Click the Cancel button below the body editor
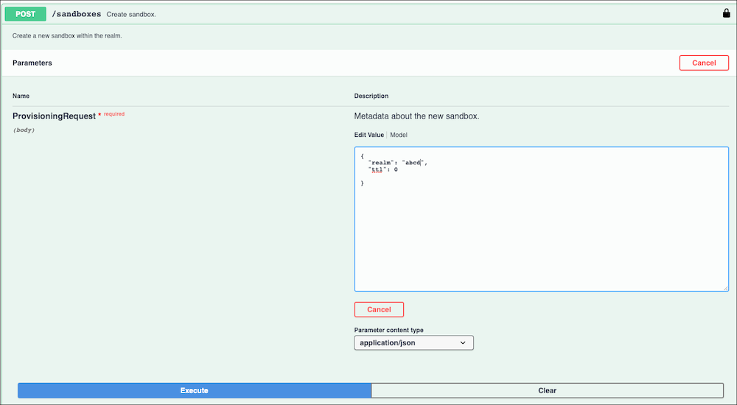This screenshot has height=405, width=737. 379,309
